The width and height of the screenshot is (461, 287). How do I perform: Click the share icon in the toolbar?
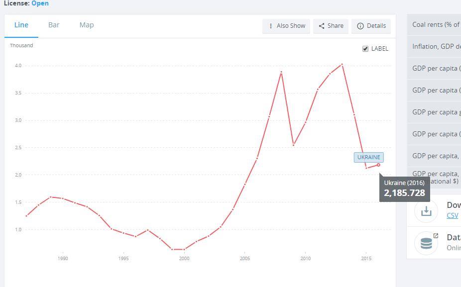(x=322, y=26)
